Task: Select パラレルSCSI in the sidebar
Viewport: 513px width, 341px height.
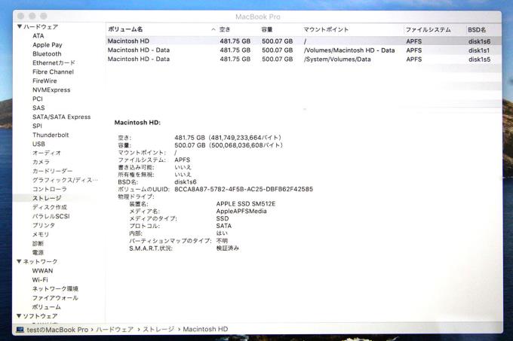Action: [51, 216]
